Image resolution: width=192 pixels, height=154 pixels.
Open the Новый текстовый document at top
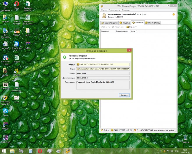point(17,20)
